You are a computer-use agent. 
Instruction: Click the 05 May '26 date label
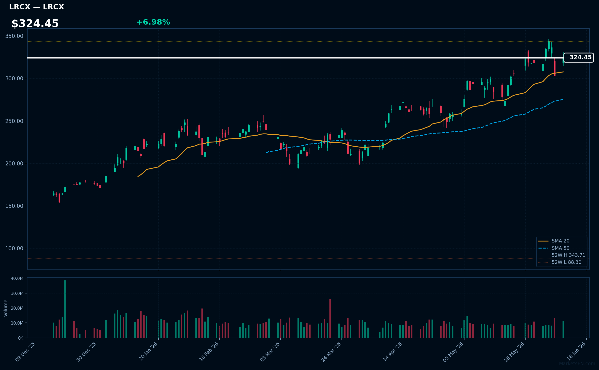(x=453, y=352)
